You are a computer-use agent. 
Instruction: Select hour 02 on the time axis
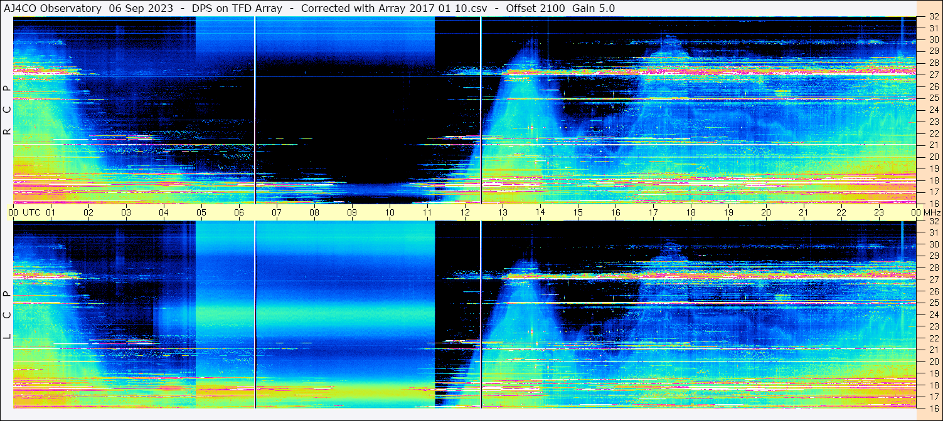(88, 213)
